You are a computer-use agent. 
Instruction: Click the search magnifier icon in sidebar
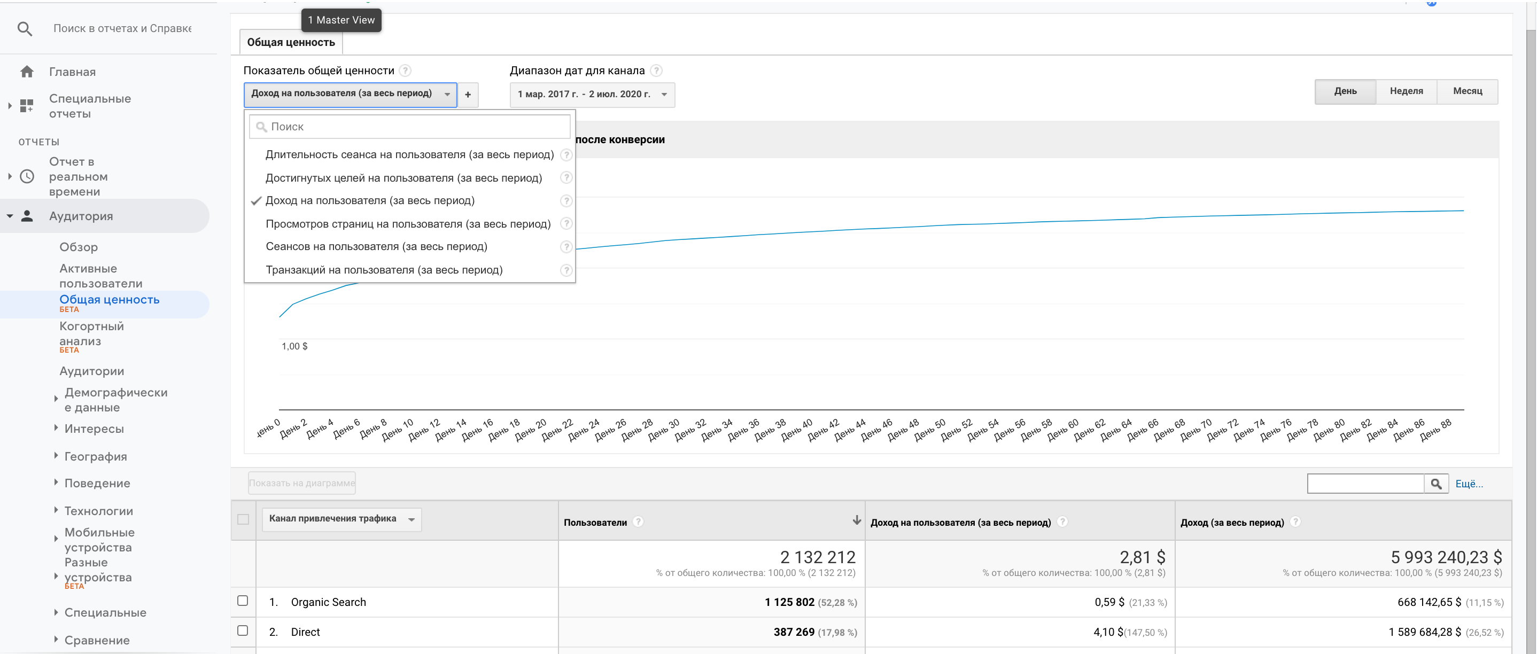[25, 29]
